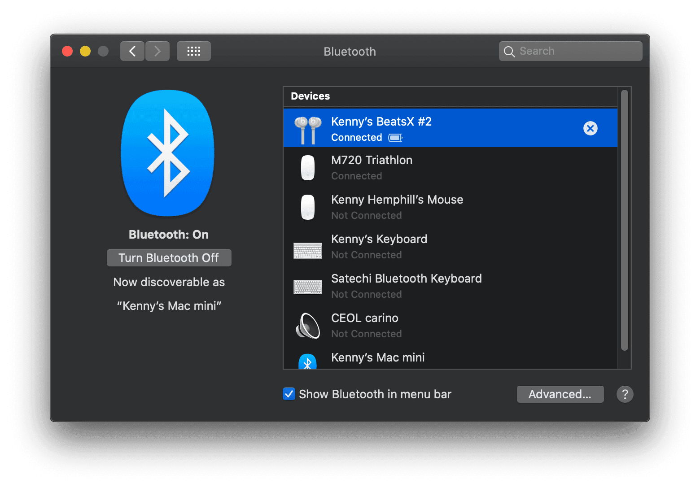
Task: Uncheck Show Bluetooth in menu bar
Action: coord(289,394)
